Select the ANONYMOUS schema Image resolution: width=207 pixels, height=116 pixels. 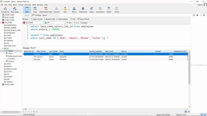pyautogui.click(x=12, y=25)
